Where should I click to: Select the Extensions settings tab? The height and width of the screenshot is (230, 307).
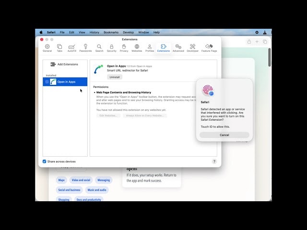tap(164, 48)
